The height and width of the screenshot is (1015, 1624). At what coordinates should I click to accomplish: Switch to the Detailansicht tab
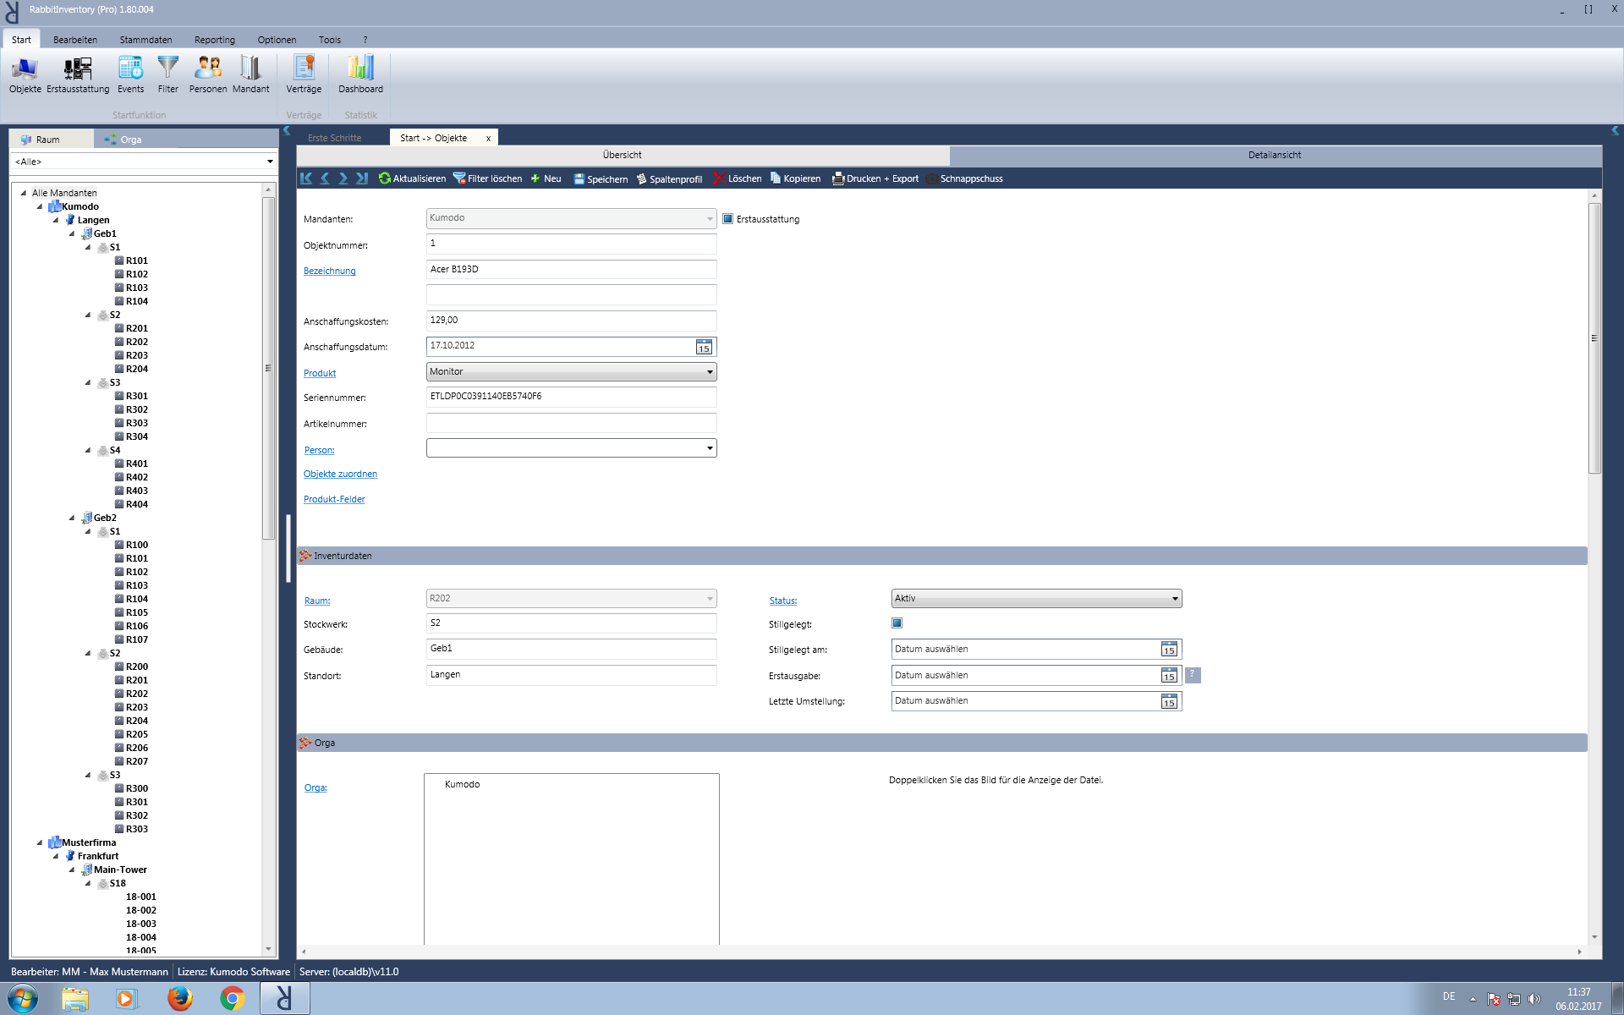coord(1274,155)
